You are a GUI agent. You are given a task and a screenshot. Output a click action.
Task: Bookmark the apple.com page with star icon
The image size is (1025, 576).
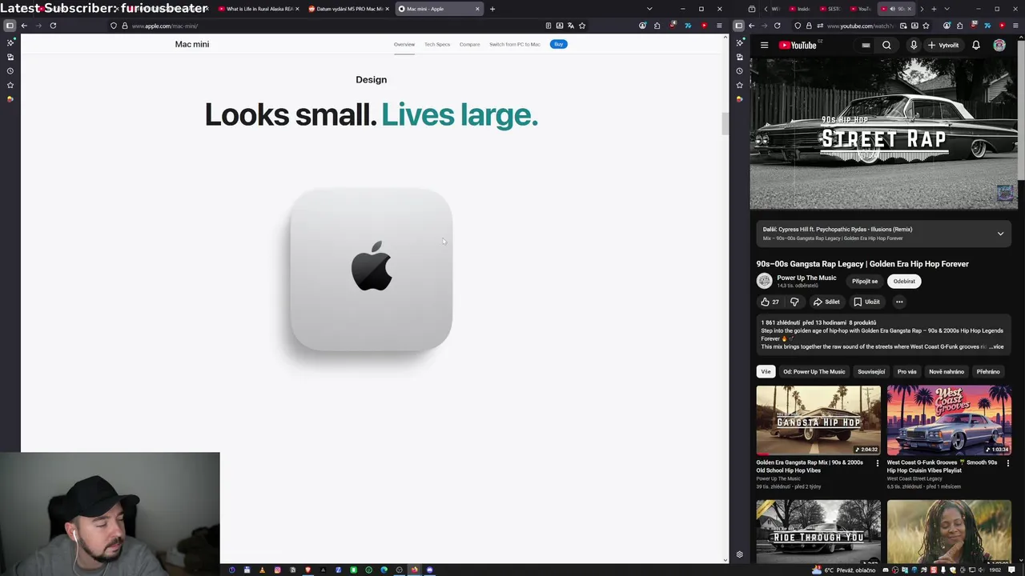(x=582, y=26)
